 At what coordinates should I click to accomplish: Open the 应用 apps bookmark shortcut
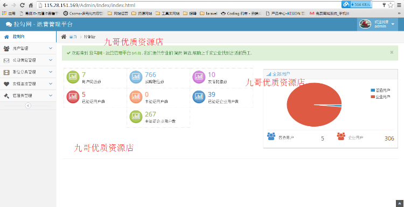9,13
